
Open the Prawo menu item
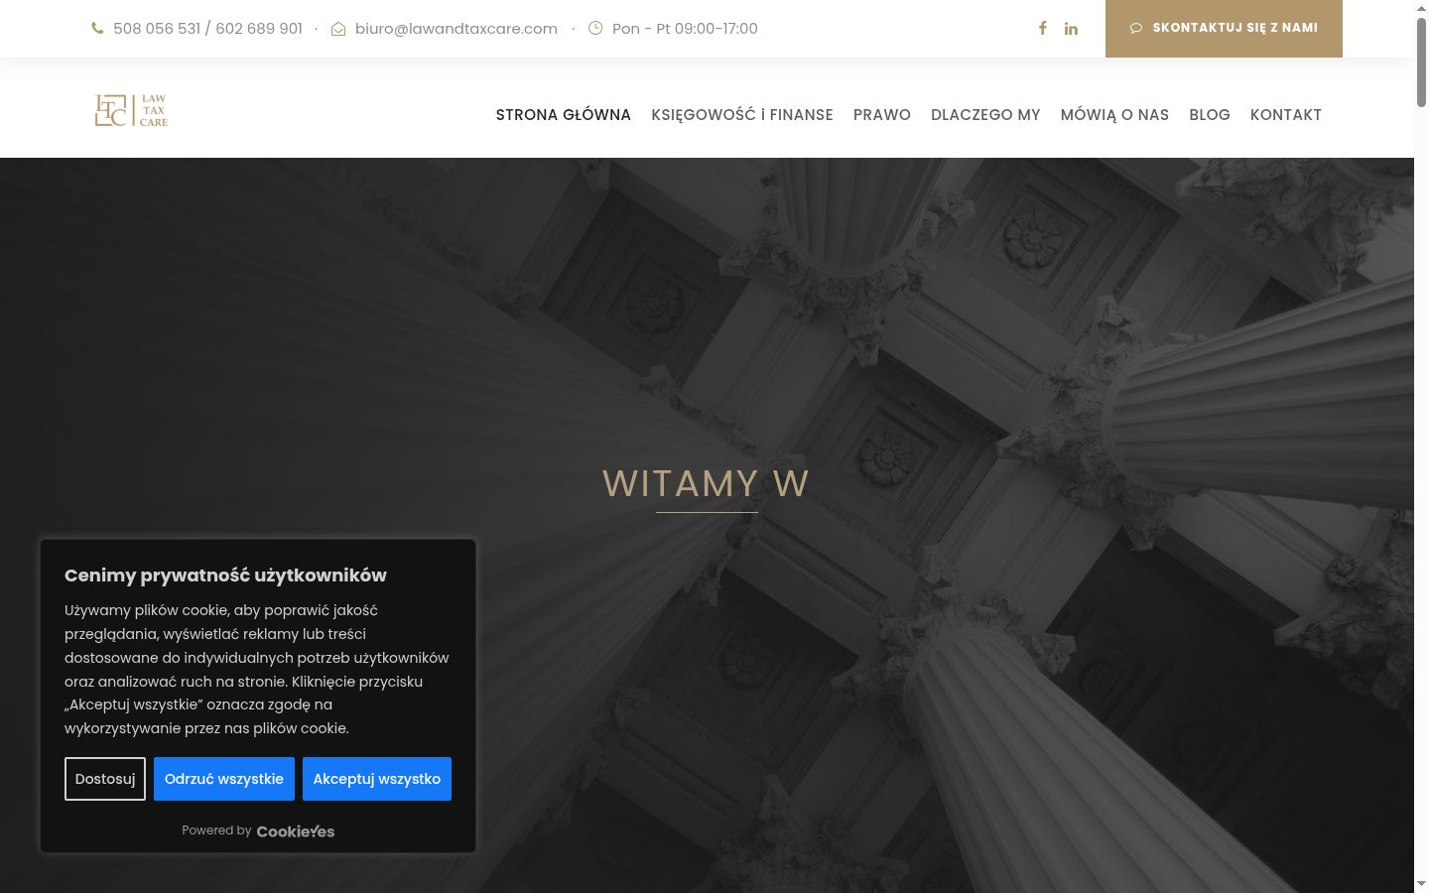(882, 115)
